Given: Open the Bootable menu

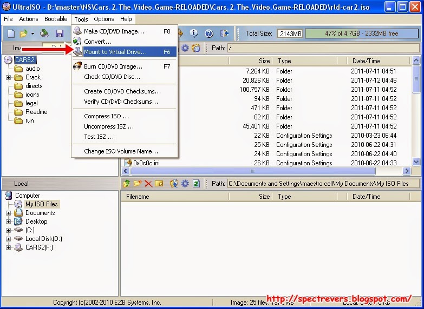Looking at the screenshot, I should [x=56, y=19].
